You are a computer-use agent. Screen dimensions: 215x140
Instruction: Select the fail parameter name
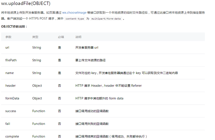click(8, 124)
